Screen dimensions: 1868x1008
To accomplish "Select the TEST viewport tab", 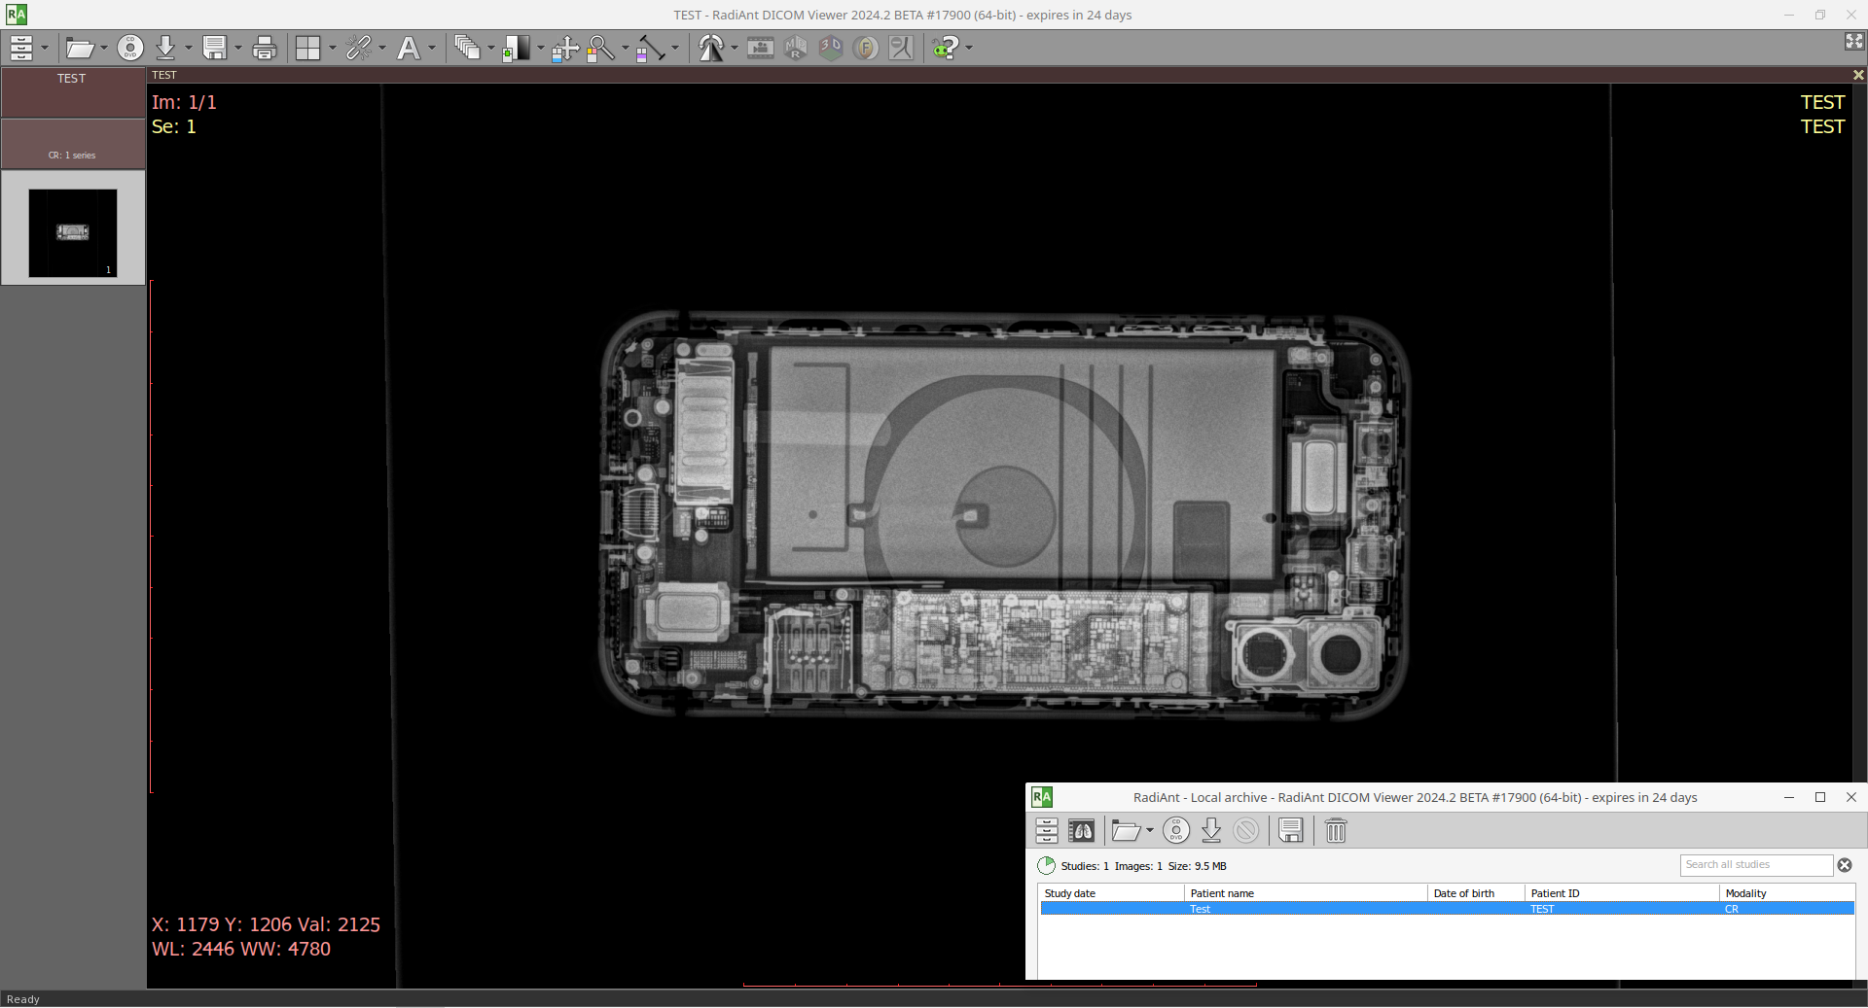I will click(163, 75).
